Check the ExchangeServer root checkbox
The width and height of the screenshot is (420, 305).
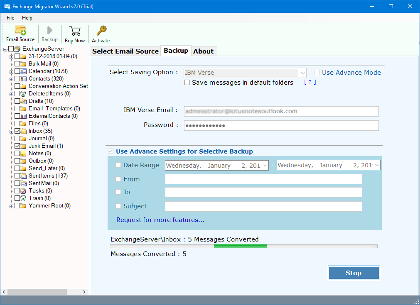(x=11, y=49)
